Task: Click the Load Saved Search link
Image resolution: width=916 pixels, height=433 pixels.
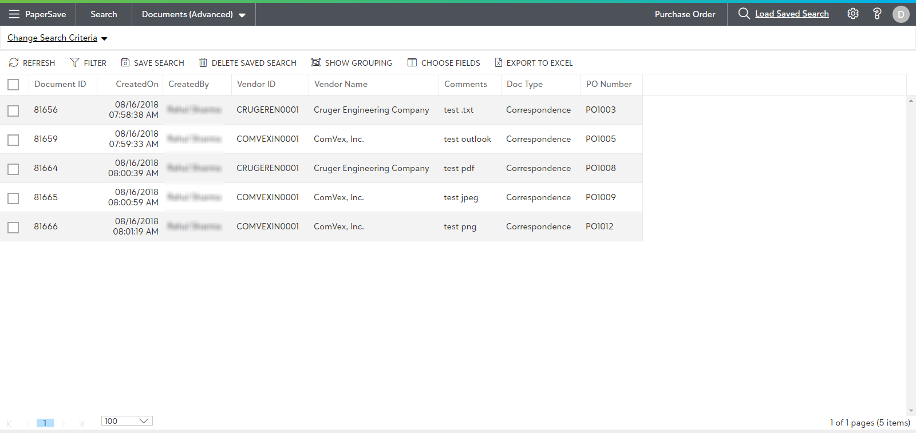Action: (791, 14)
